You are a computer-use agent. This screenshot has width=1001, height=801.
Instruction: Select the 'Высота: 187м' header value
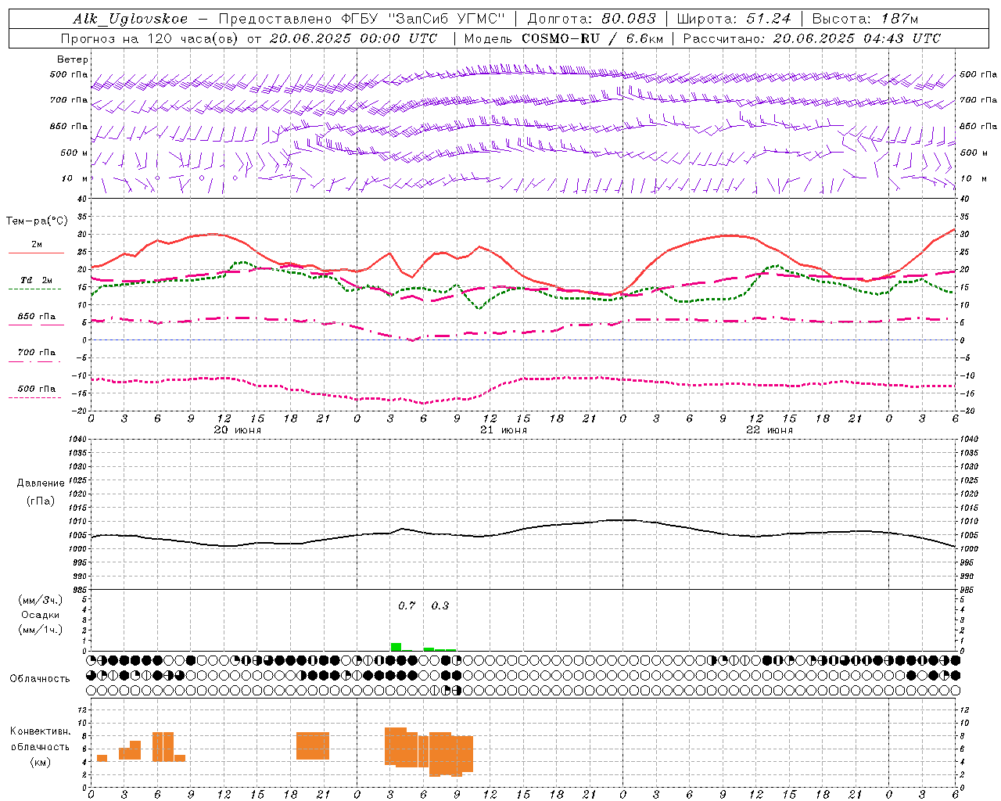point(865,19)
